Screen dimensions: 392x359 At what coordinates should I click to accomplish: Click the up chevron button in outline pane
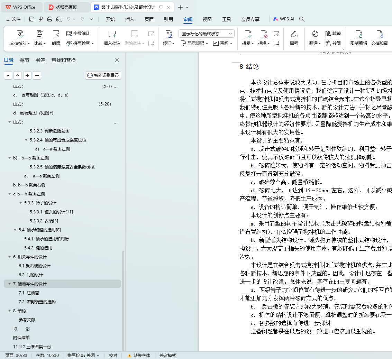(18, 75)
